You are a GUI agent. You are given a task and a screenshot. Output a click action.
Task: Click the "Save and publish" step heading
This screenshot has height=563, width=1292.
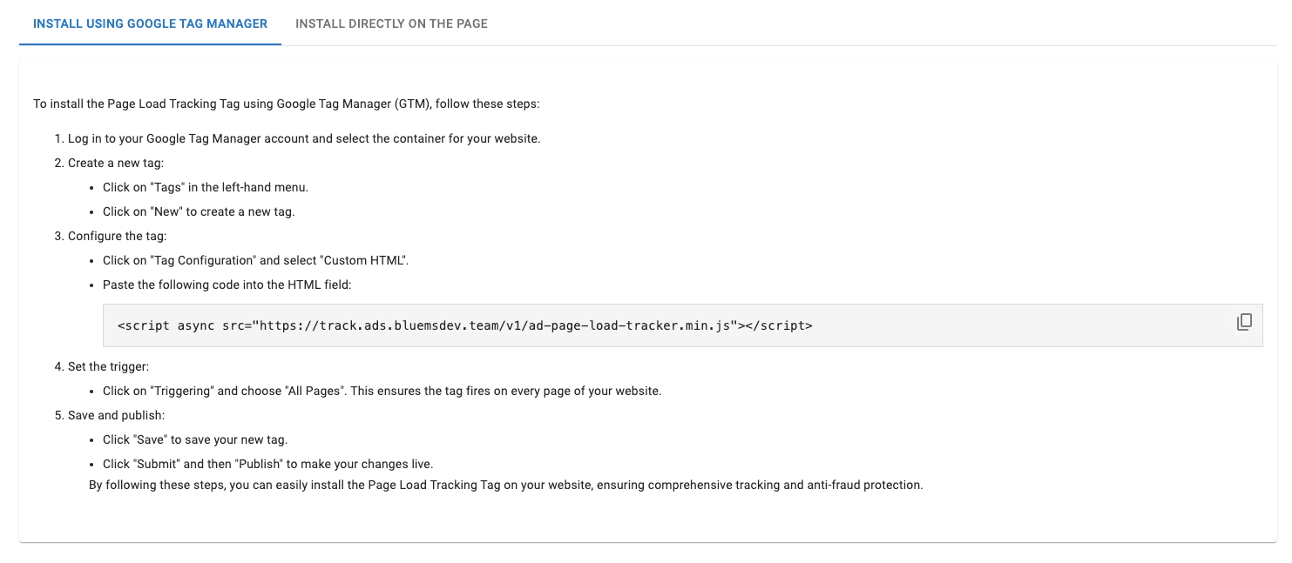(x=116, y=415)
